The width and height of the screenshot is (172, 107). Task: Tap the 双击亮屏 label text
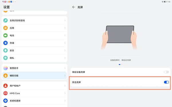76,82
